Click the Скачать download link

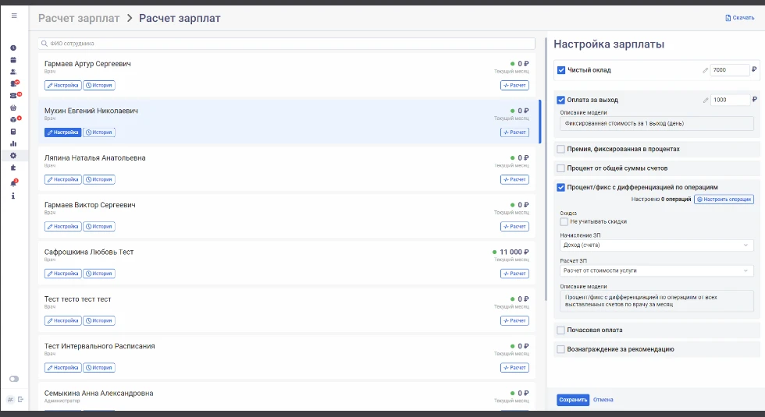click(x=739, y=18)
